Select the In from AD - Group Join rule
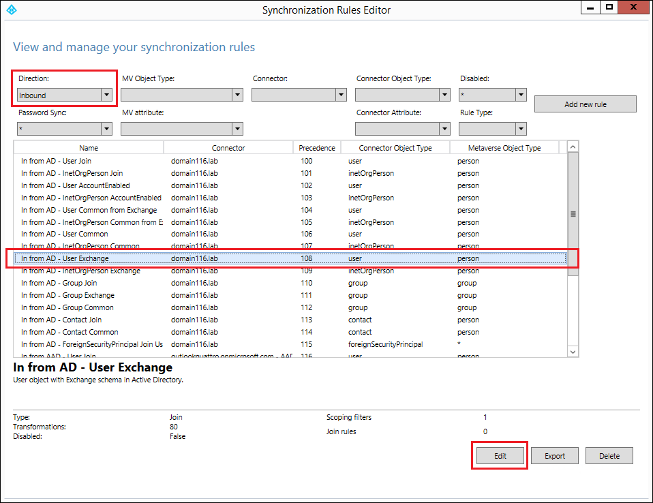 (x=290, y=283)
